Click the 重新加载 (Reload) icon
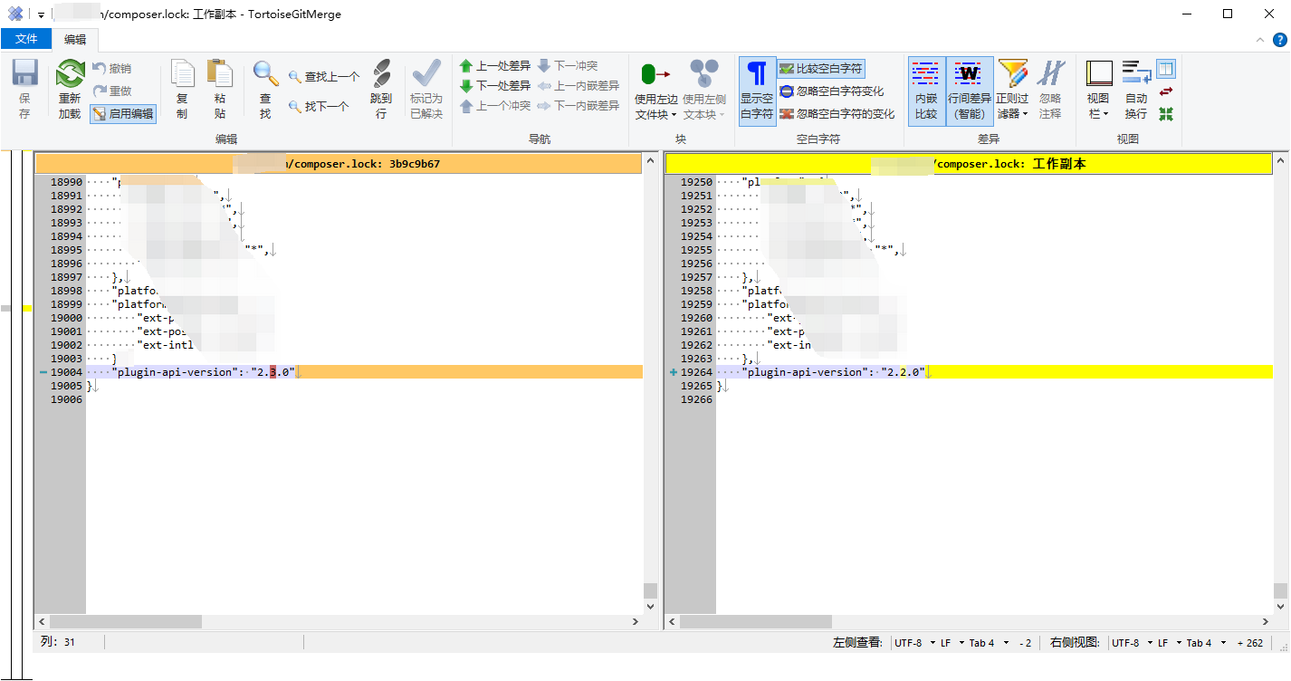This screenshot has width=1291, height=681. (x=70, y=74)
